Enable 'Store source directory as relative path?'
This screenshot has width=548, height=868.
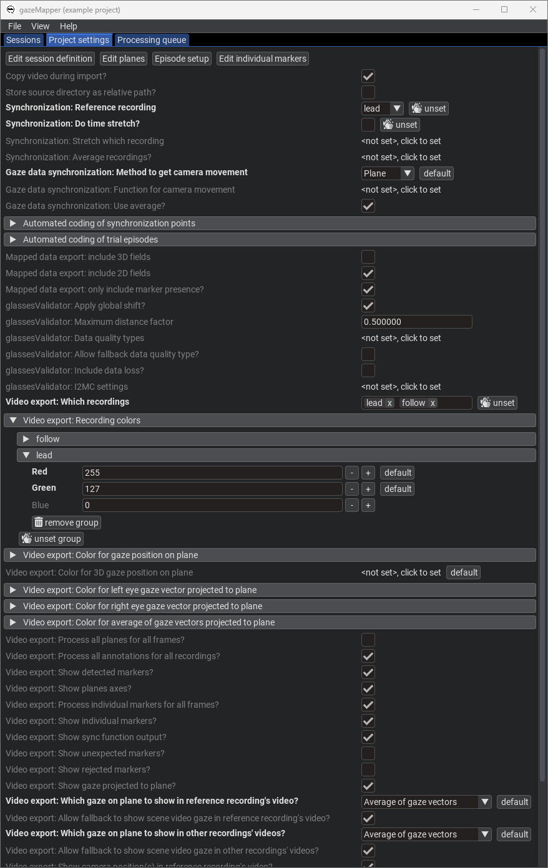click(368, 92)
